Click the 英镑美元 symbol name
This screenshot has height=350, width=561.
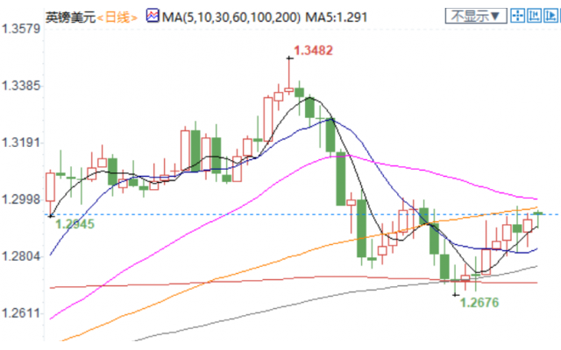tap(70, 17)
